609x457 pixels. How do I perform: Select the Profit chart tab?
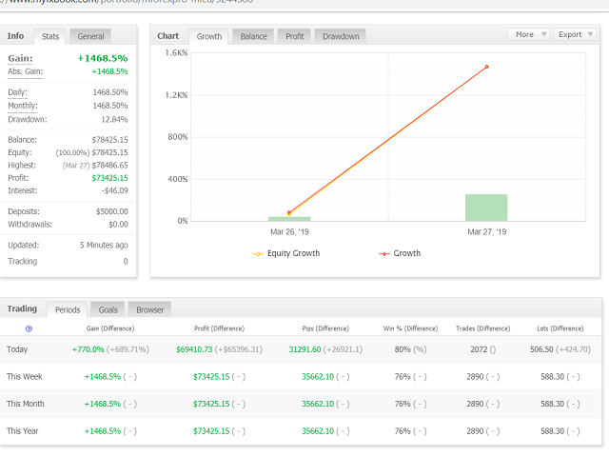[294, 36]
